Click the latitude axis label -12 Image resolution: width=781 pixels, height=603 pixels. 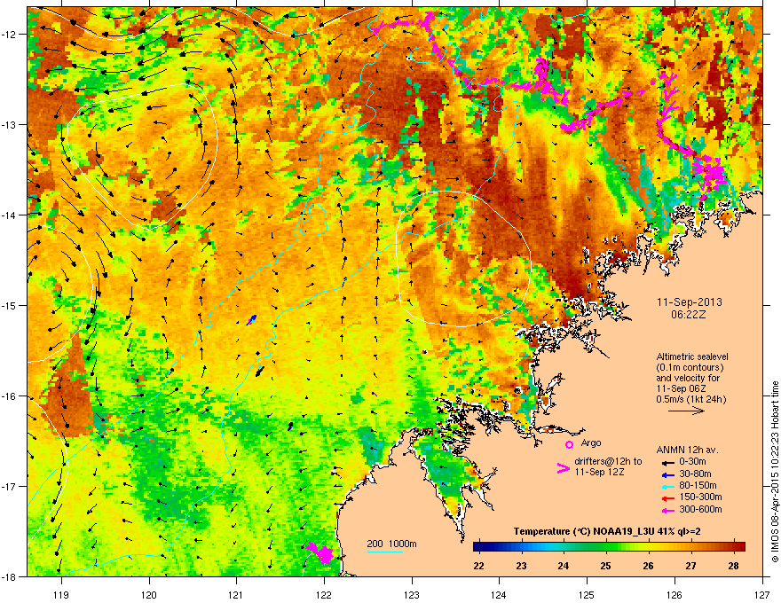[9, 35]
